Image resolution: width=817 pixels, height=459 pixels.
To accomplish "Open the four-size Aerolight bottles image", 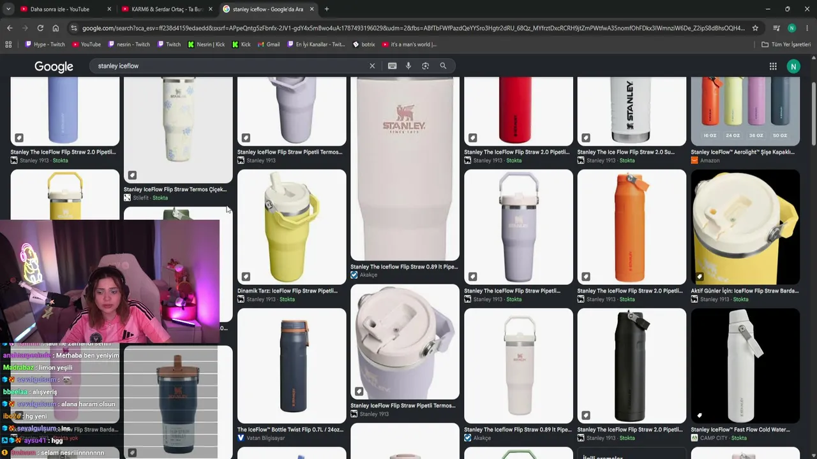I will click(x=745, y=111).
